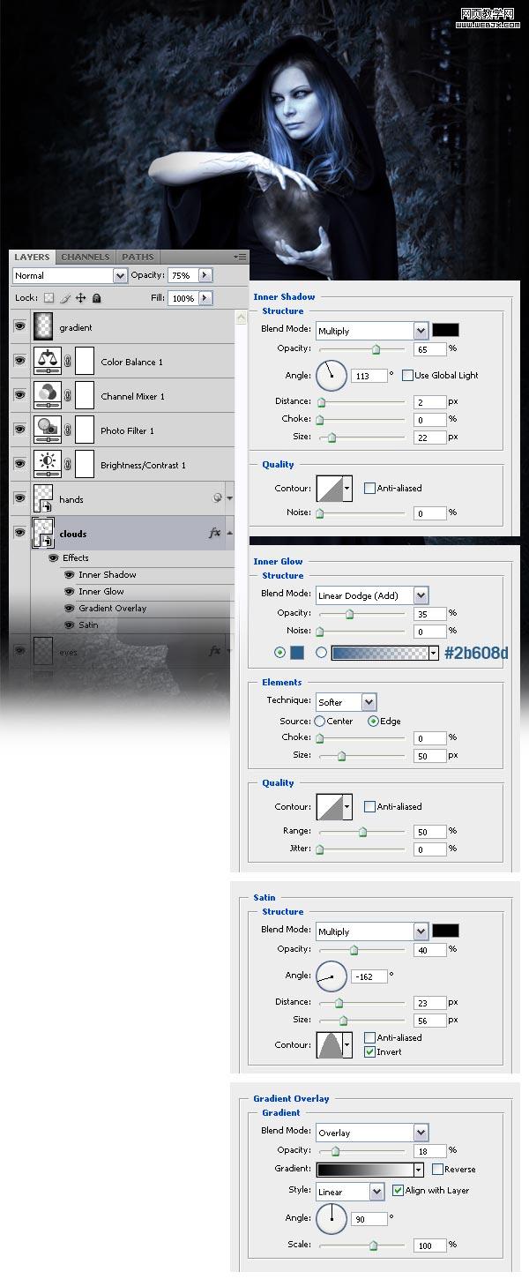Click Inner Shadow black color swatch
The width and height of the screenshot is (529, 1279).
click(445, 330)
